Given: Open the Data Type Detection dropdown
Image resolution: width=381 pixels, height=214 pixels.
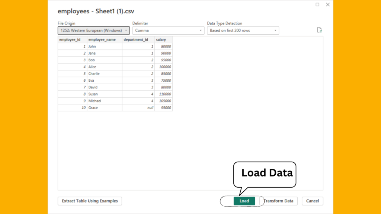Looking at the screenshot, I should (243, 30).
